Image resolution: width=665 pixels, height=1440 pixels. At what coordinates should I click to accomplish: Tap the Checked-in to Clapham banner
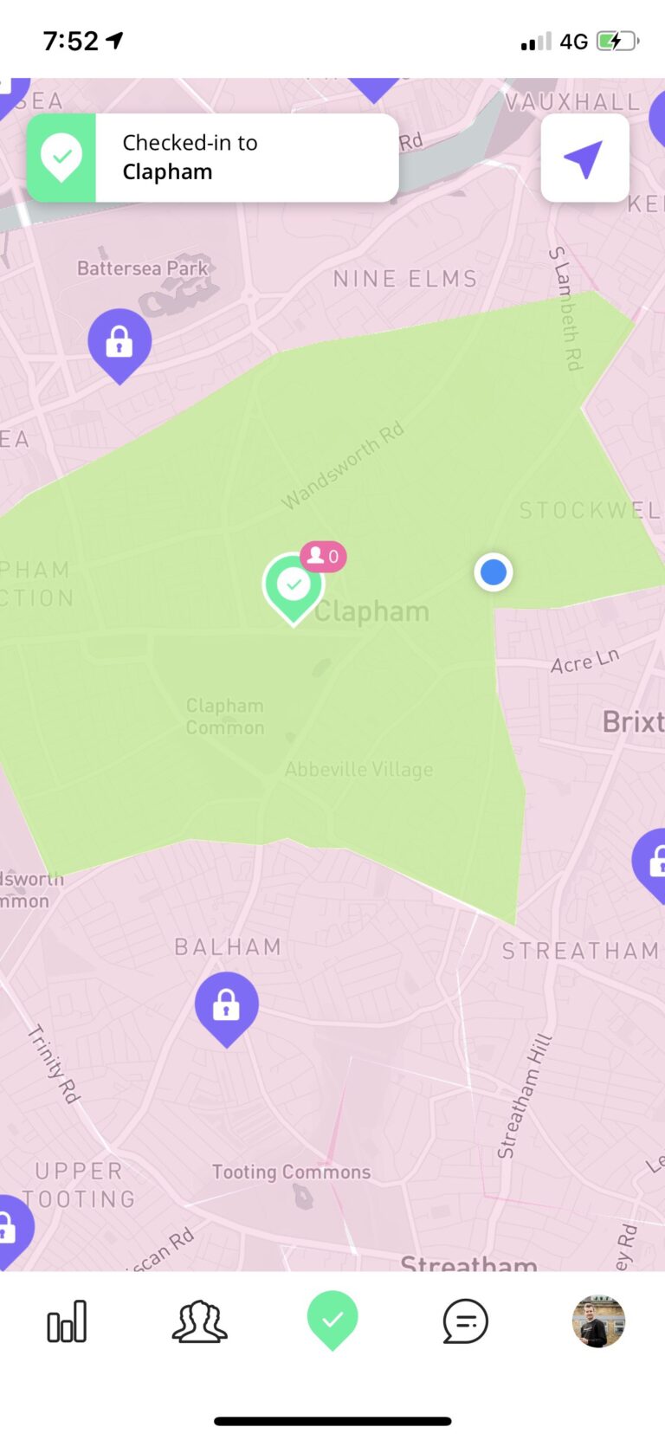point(213,158)
